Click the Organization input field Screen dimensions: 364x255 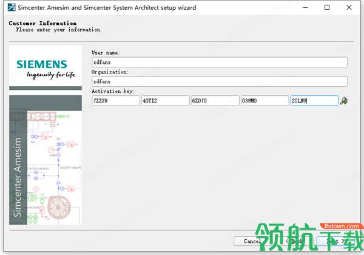(x=220, y=81)
